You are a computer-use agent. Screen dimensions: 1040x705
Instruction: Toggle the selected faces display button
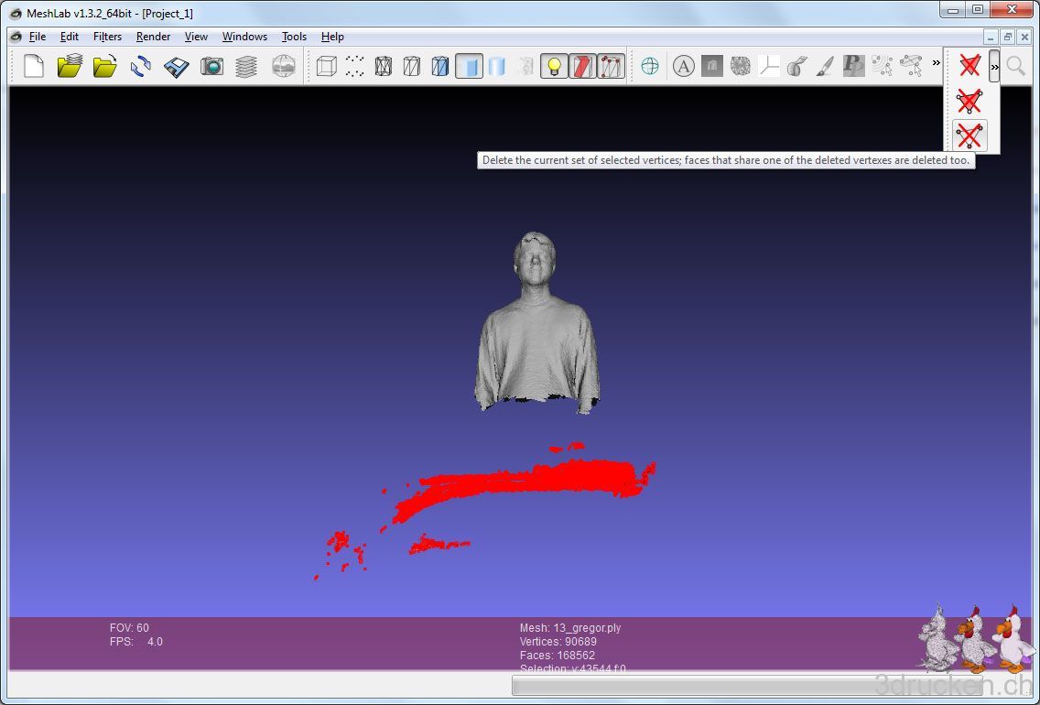582,66
